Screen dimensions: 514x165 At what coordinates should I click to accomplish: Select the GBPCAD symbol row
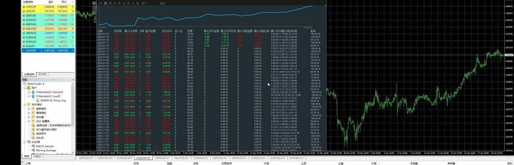[x=48, y=15]
